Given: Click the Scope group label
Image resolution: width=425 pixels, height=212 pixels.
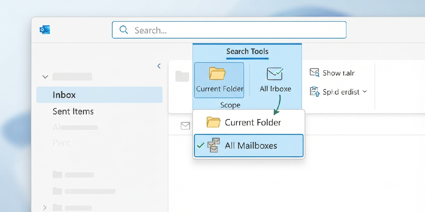Looking at the screenshot, I should coord(230,105).
